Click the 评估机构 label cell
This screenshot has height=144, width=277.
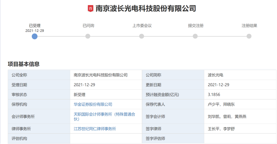click(x=39, y=139)
